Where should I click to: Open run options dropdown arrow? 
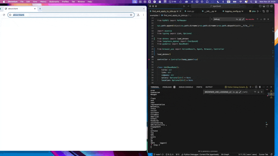tap(260, 11)
